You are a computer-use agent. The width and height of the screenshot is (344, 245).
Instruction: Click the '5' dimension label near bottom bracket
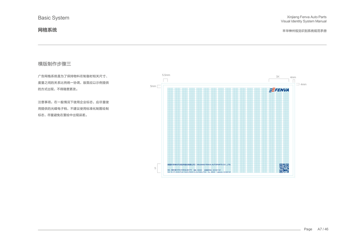(155, 168)
